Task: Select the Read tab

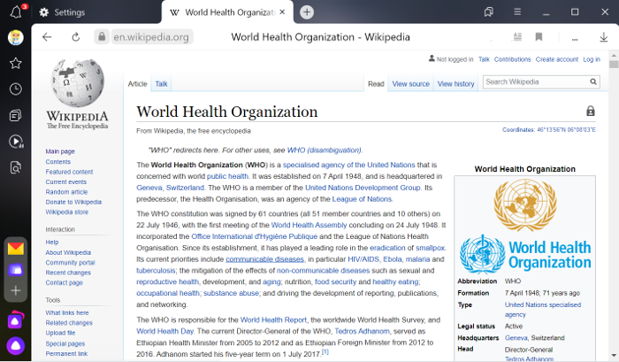Action: [376, 84]
